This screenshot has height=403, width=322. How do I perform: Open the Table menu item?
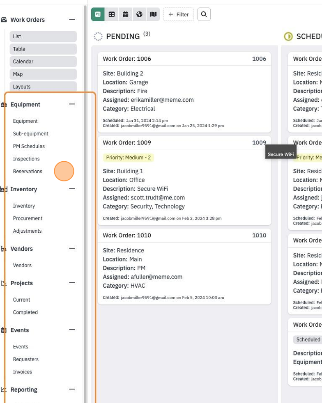(43, 49)
